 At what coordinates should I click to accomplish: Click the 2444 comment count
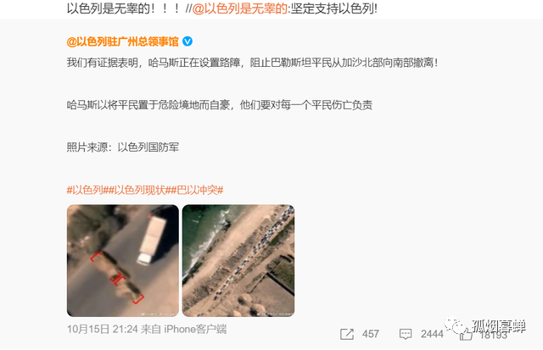click(x=432, y=334)
